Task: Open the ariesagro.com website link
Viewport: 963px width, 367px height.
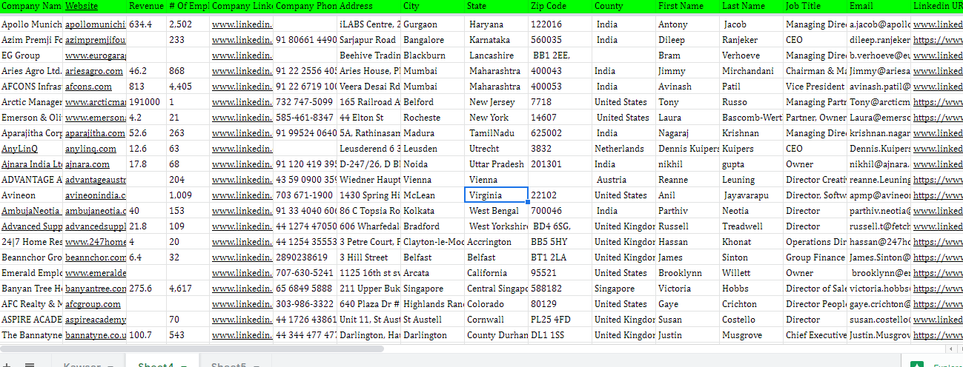Action: [94, 71]
